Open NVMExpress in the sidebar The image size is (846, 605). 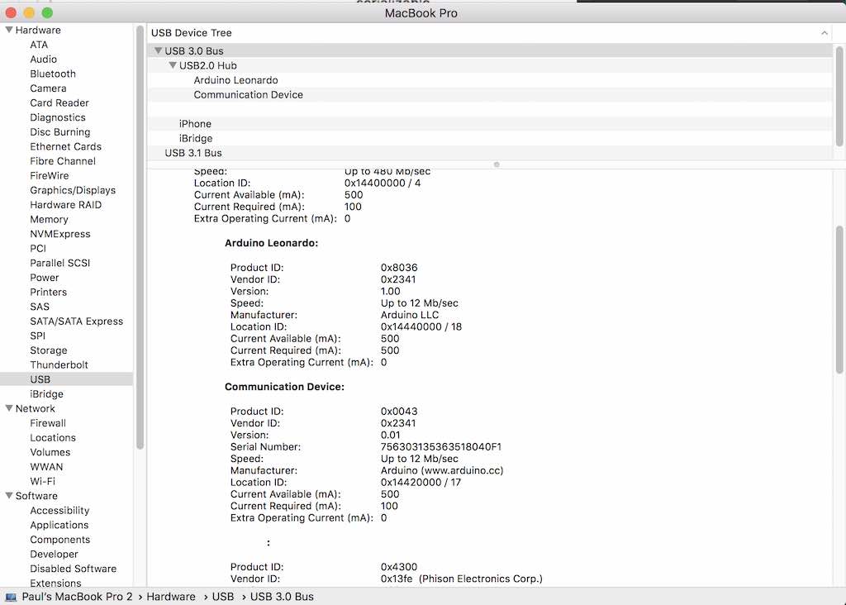pyautogui.click(x=59, y=234)
